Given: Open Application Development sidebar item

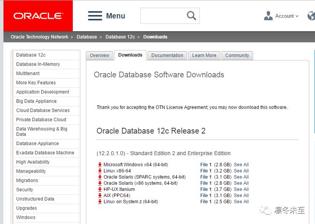Looking at the screenshot, I should click(46, 92).
